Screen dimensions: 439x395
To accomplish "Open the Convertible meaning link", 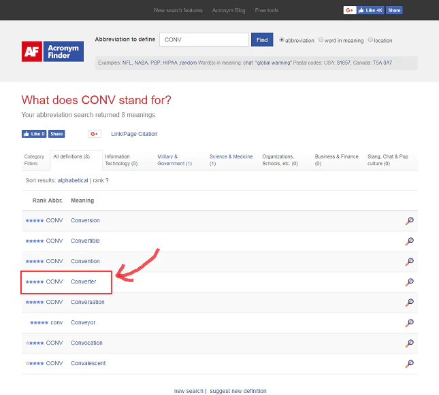I will [85, 241].
